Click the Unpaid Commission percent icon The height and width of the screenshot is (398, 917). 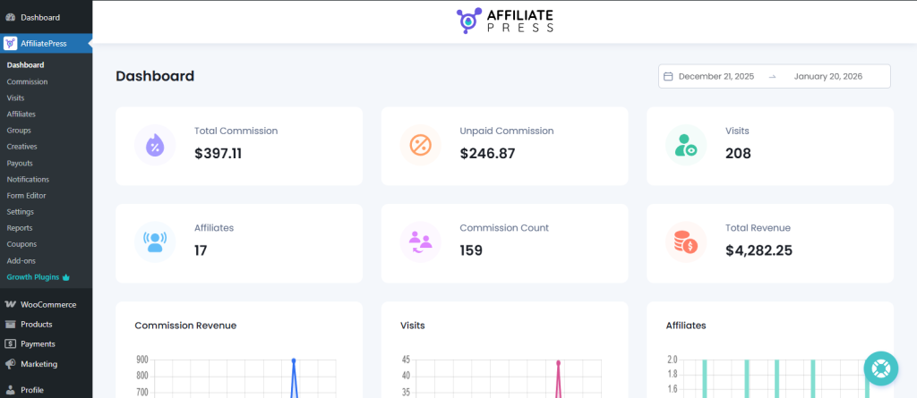point(421,145)
